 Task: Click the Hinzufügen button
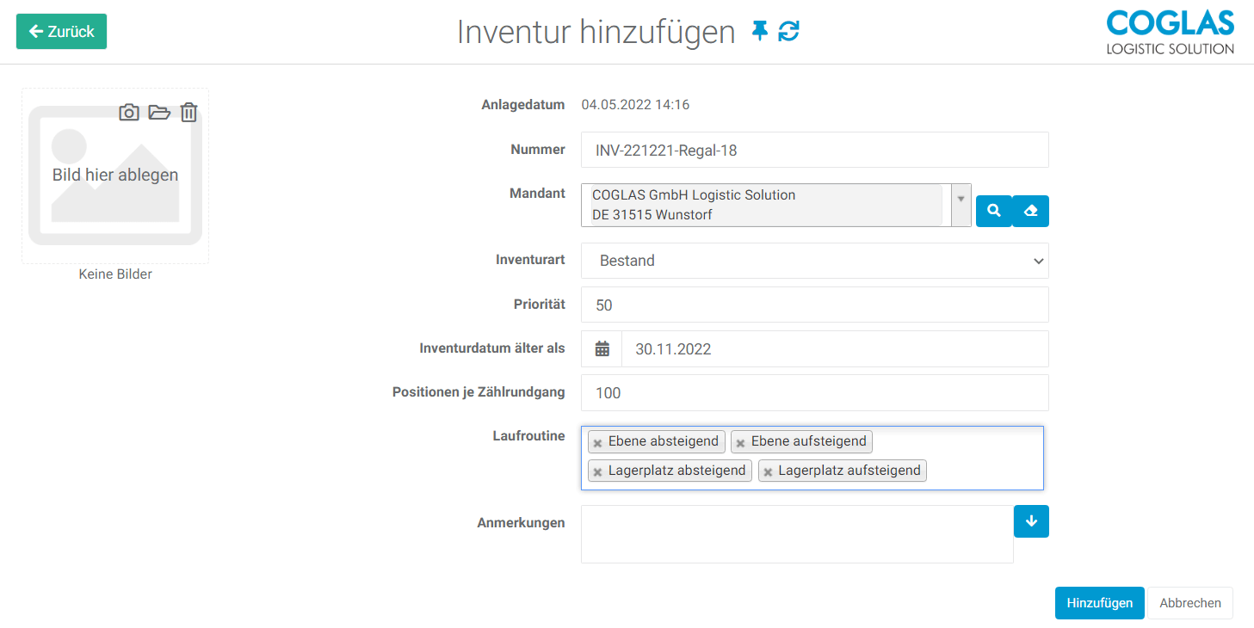click(1099, 603)
